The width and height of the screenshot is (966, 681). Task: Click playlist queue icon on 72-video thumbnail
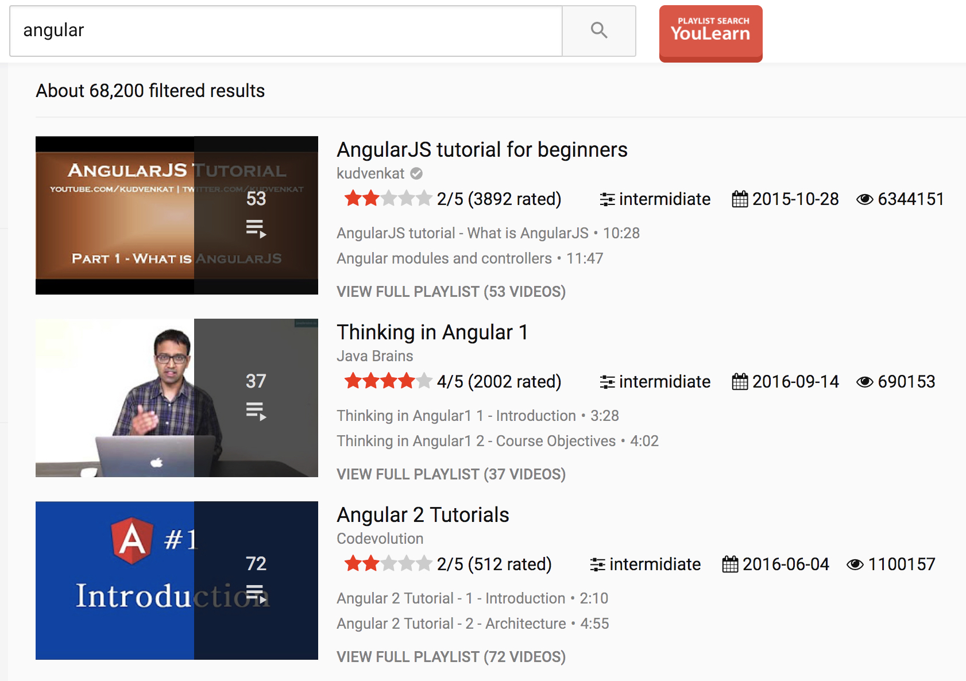[256, 595]
